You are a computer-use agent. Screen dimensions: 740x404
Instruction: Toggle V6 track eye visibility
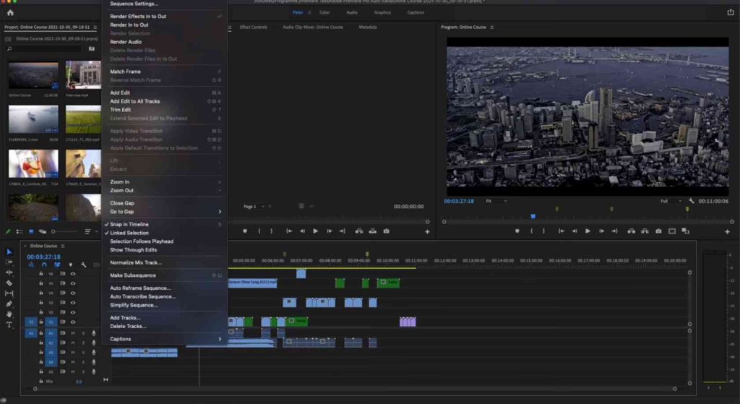[x=73, y=274]
